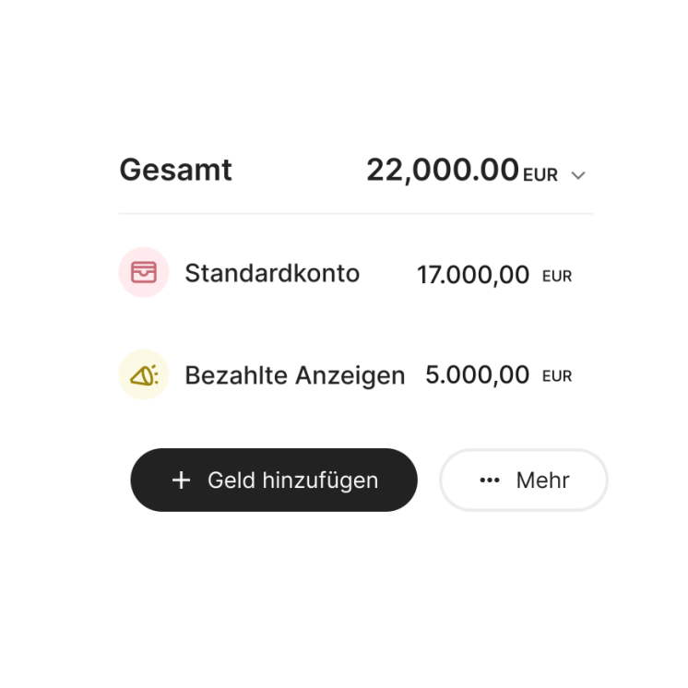688x688 pixels.
Task: Click the pink Standardkonto wallet icon
Action: (144, 272)
